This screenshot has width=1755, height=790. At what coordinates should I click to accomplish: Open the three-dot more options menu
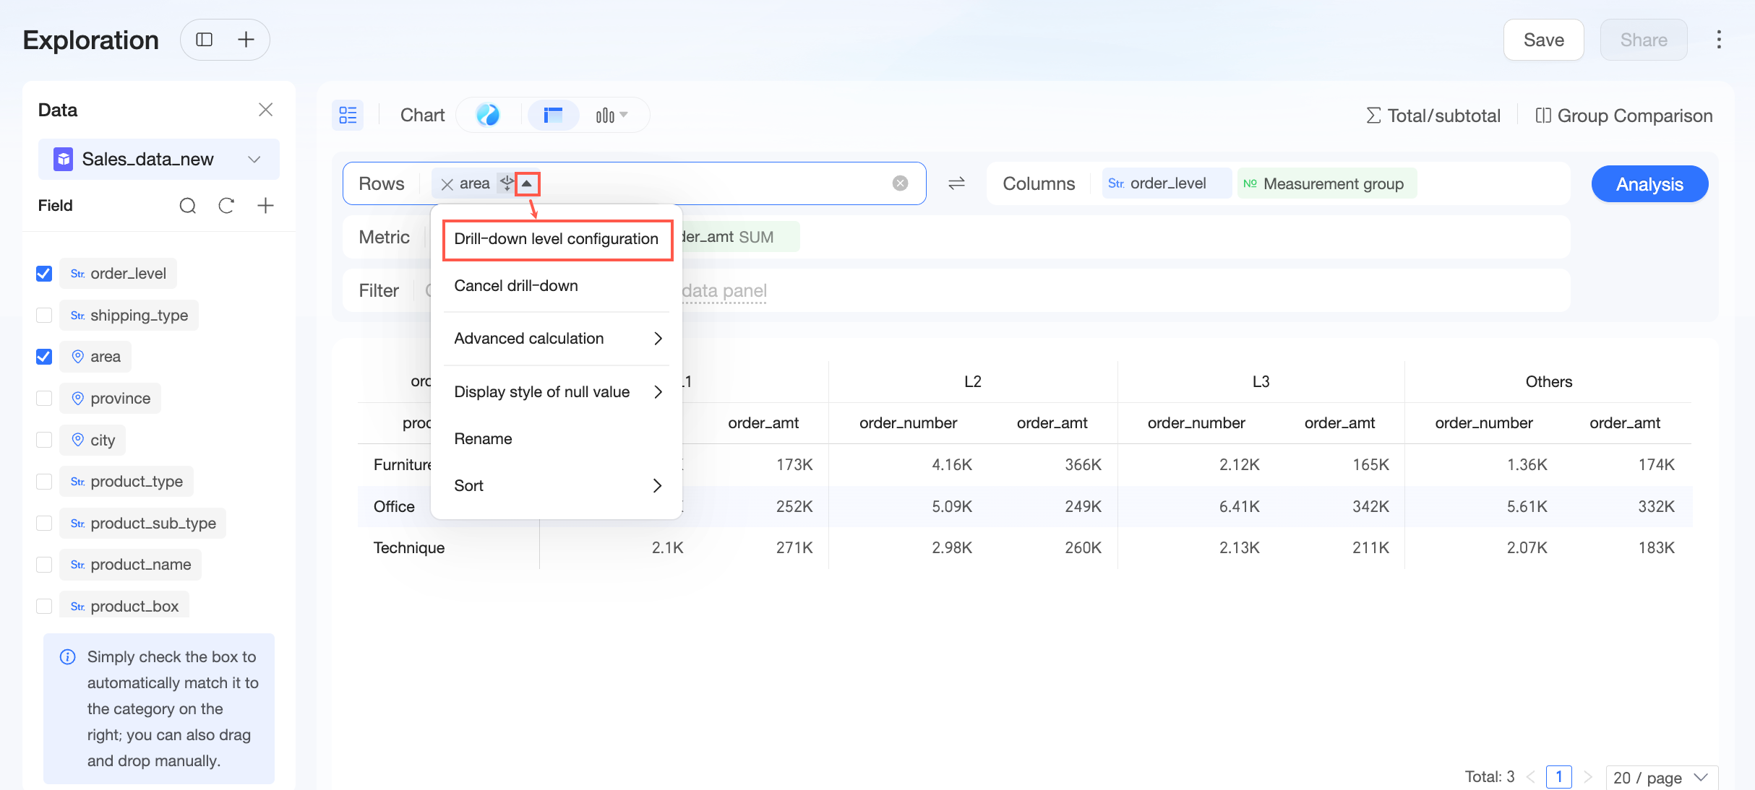[x=1719, y=40]
